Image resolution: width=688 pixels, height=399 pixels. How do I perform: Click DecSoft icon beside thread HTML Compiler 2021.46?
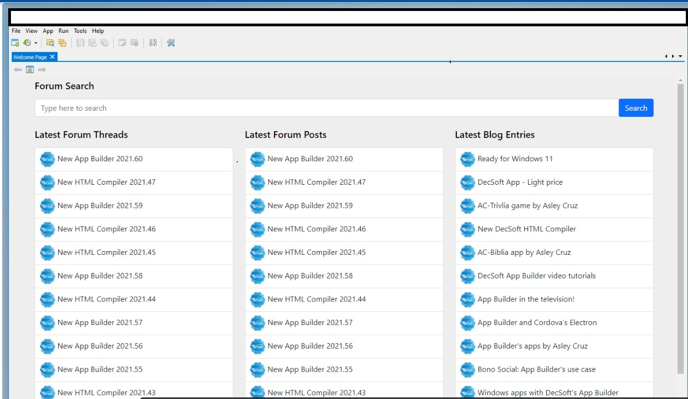click(x=48, y=229)
